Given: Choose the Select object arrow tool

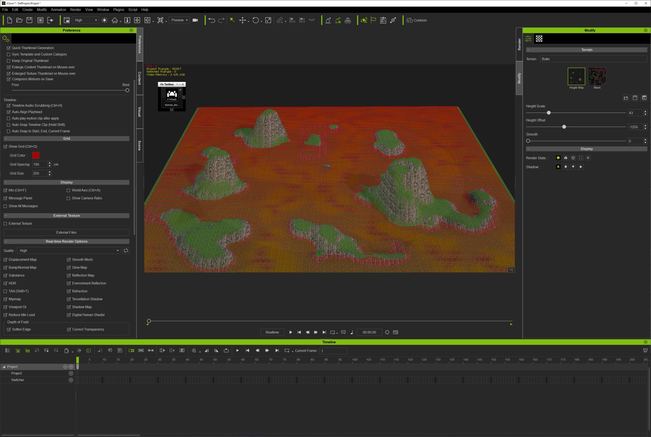Looking at the screenshot, I should pos(232,20).
